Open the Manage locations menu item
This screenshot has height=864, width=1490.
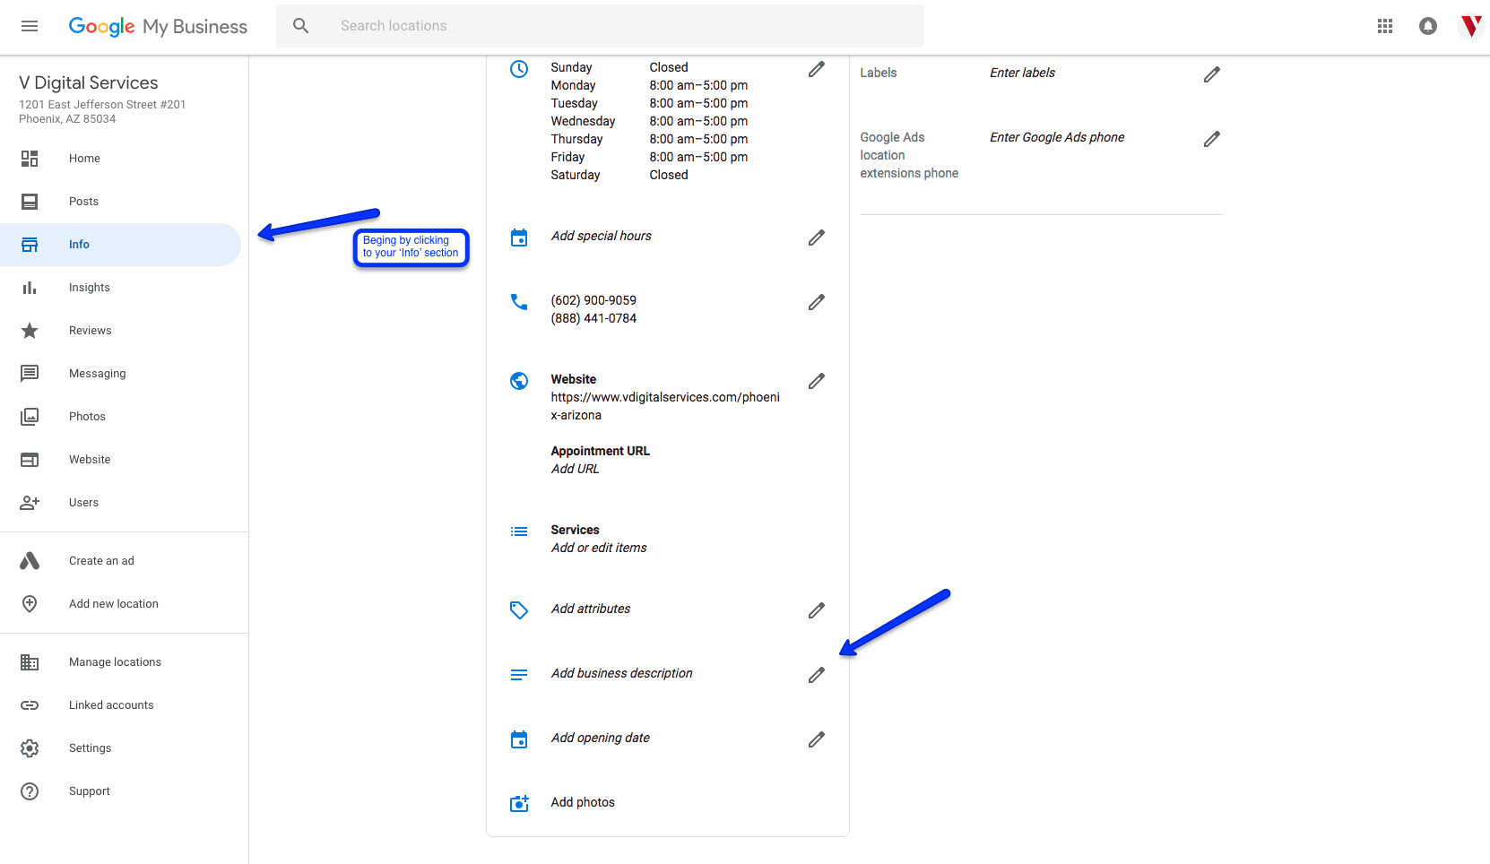(x=115, y=662)
